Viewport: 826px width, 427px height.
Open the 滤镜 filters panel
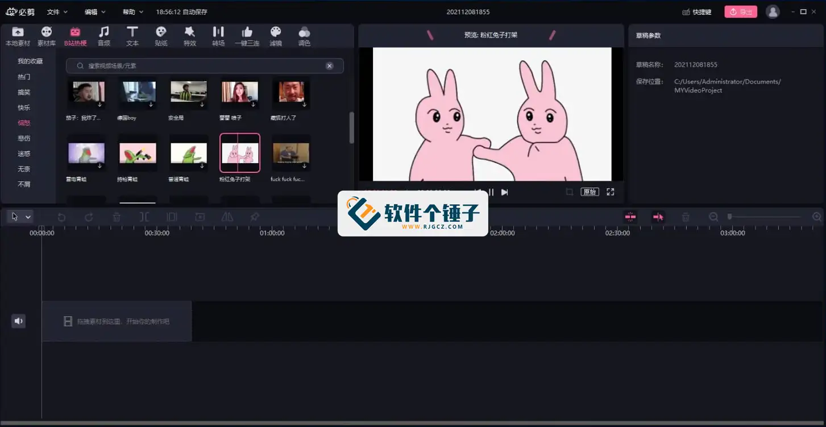(276, 36)
